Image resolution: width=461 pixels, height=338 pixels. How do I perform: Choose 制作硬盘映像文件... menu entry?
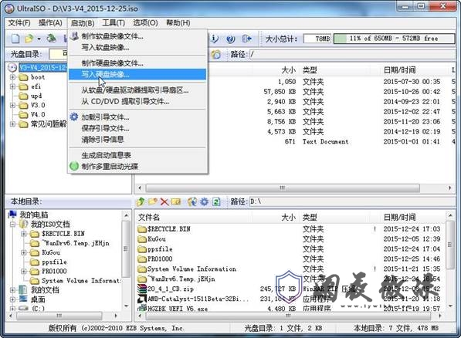(137, 63)
